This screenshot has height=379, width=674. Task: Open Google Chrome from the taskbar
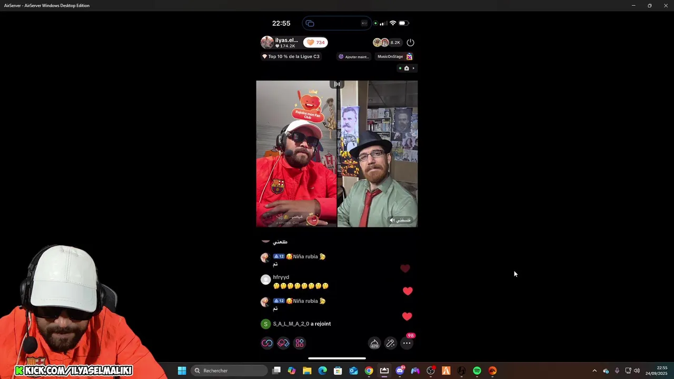(x=369, y=371)
